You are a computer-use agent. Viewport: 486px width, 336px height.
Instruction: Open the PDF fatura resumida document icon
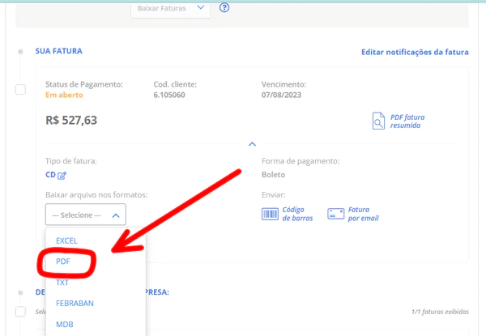pos(378,121)
